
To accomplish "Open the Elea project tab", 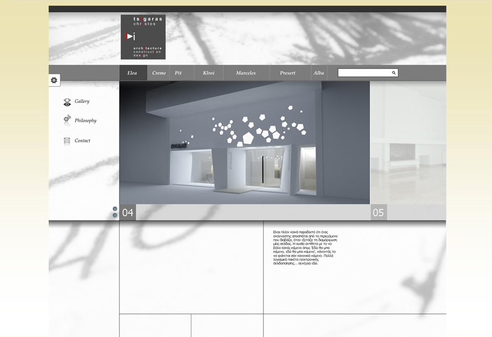I will point(133,73).
